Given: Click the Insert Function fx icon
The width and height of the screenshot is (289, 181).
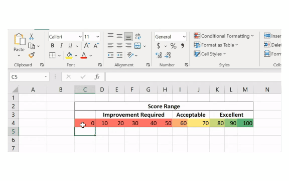Looking at the screenshot, I should click(97, 76).
